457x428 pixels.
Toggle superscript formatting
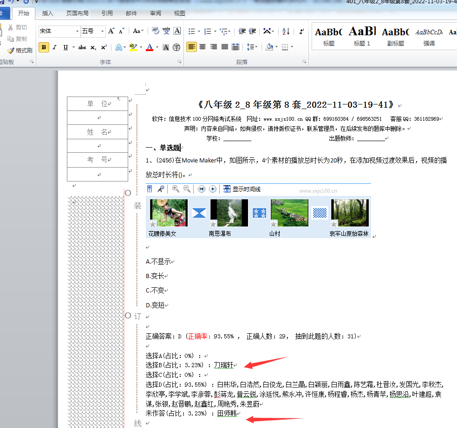[104, 47]
